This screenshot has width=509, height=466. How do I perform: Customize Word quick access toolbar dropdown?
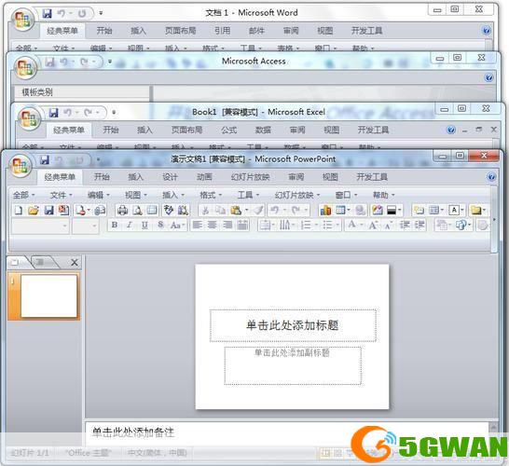coord(101,13)
